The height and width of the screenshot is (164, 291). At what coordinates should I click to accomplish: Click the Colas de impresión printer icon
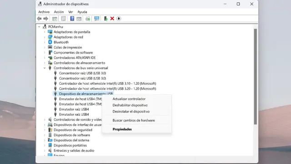click(x=50, y=47)
